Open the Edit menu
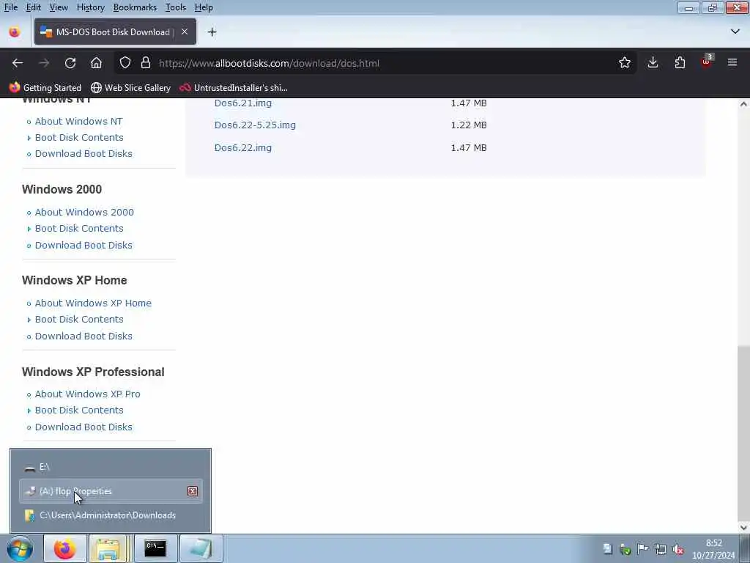Viewport: 750px width, 563px height. [33, 7]
